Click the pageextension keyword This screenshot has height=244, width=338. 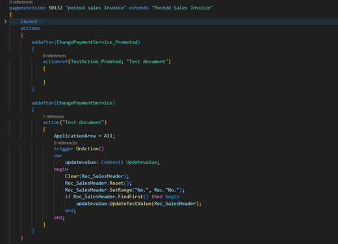(x=27, y=8)
